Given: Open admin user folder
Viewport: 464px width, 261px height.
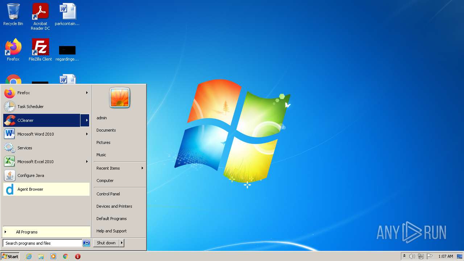Looking at the screenshot, I should [x=101, y=118].
